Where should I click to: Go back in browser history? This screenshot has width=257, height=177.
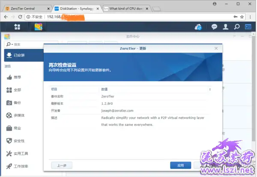click(6, 17)
